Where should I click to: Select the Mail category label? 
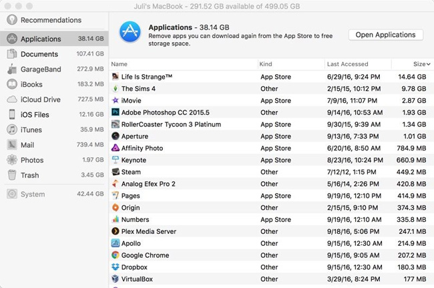(x=27, y=145)
